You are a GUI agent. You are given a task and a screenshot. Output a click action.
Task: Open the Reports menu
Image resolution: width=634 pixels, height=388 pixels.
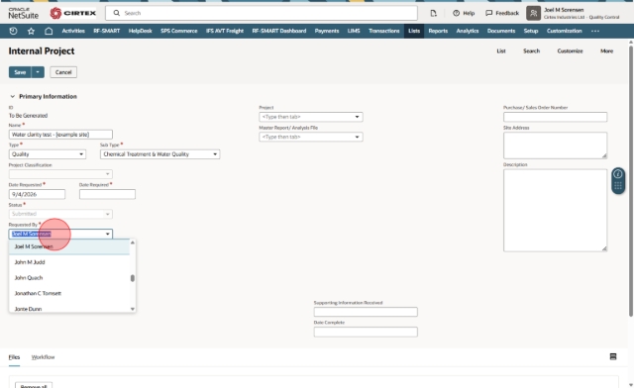[x=438, y=31]
